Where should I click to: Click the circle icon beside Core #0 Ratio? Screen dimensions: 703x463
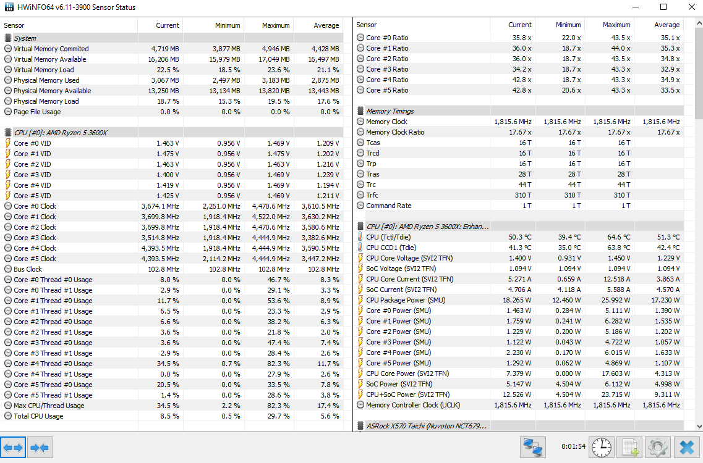point(360,38)
